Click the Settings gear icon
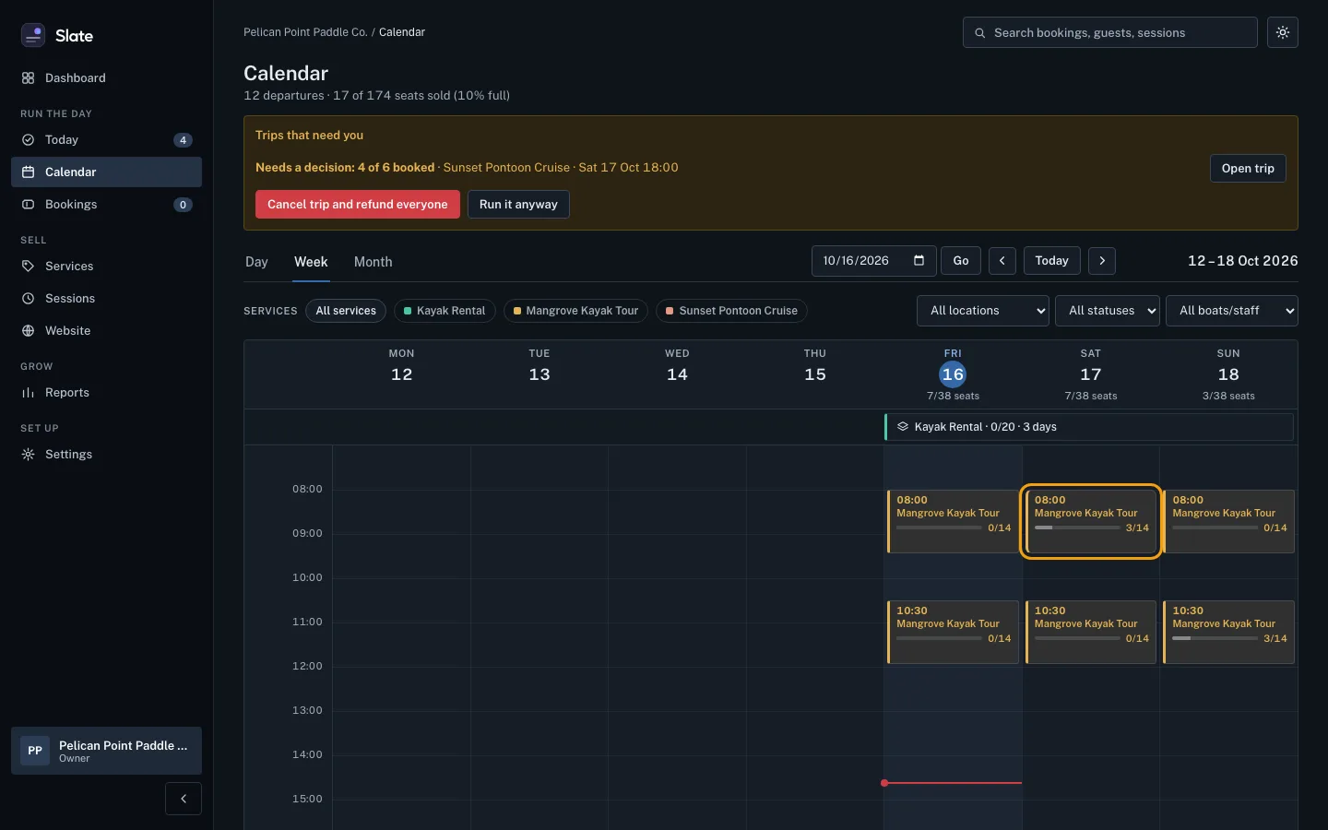Screen dimensions: 1328x830 [28, 455]
